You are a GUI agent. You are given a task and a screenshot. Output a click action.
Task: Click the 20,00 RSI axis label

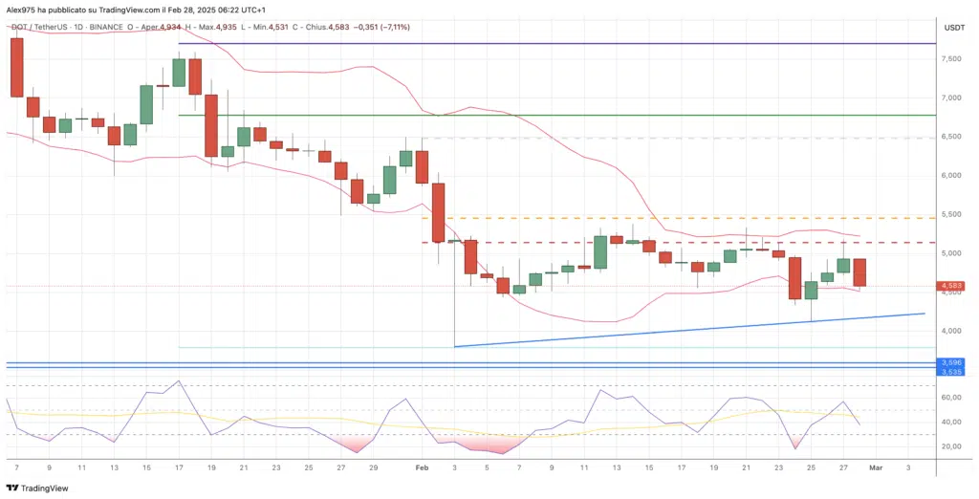(x=952, y=446)
